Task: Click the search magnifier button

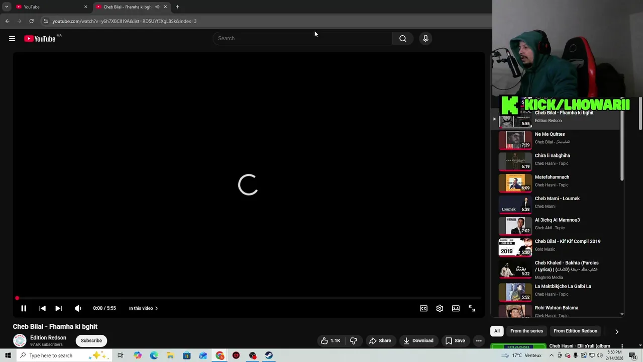Action: [402, 39]
